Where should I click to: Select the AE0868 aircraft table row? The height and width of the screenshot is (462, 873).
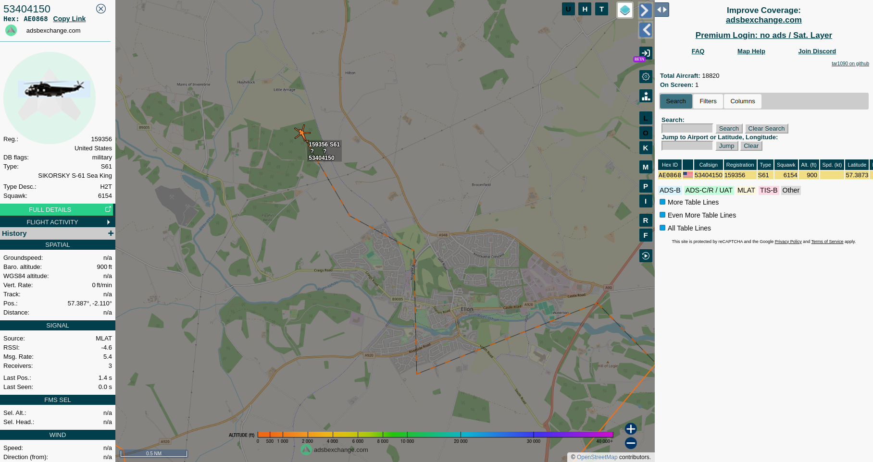(765, 175)
